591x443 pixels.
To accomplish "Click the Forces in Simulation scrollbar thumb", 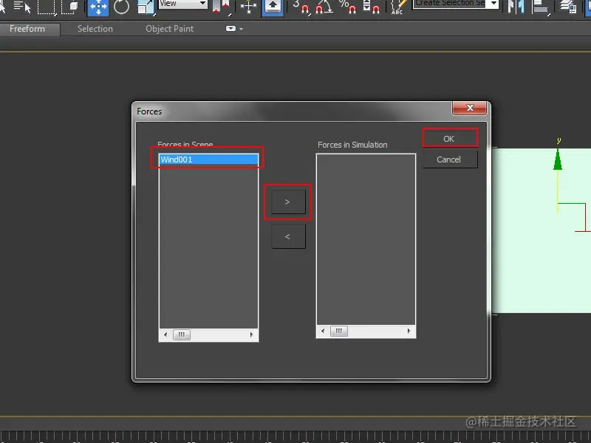I will 339,331.
